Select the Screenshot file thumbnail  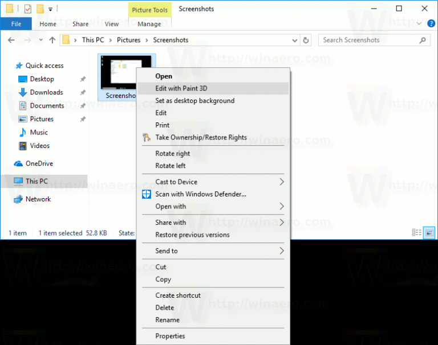click(117, 77)
